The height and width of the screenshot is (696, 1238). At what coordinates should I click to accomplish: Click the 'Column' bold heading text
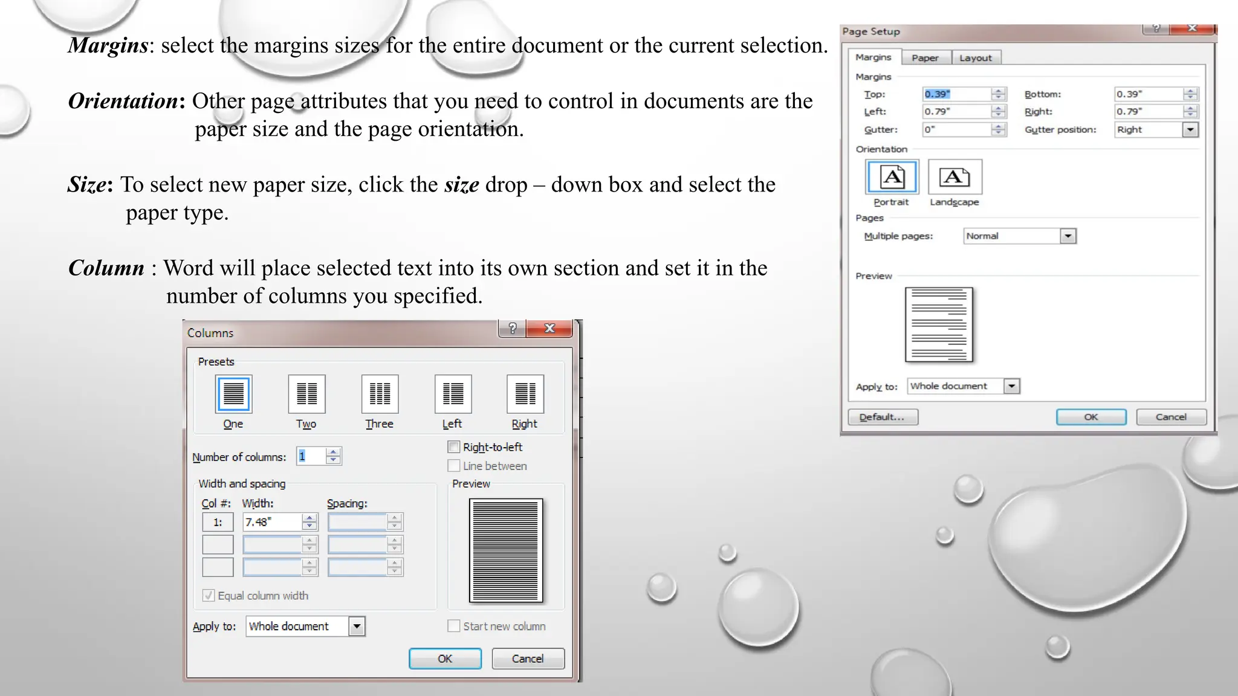coord(106,268)
